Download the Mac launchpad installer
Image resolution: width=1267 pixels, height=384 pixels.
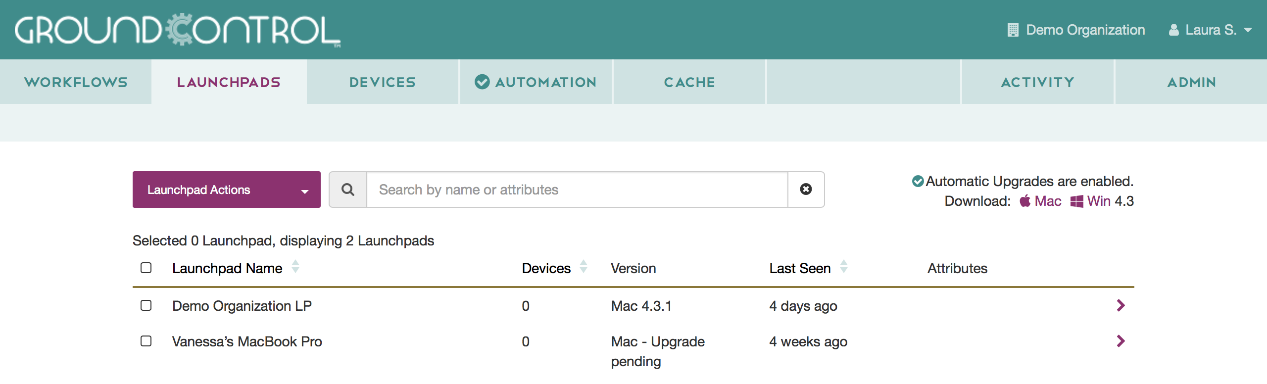[1041, 201]
